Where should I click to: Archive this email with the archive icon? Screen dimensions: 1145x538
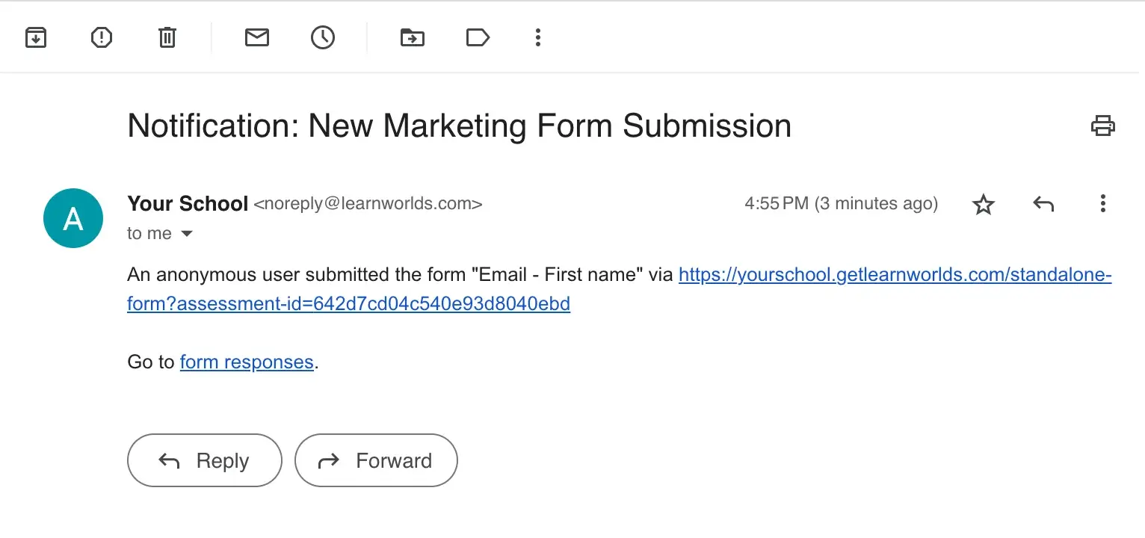point(36,37)
